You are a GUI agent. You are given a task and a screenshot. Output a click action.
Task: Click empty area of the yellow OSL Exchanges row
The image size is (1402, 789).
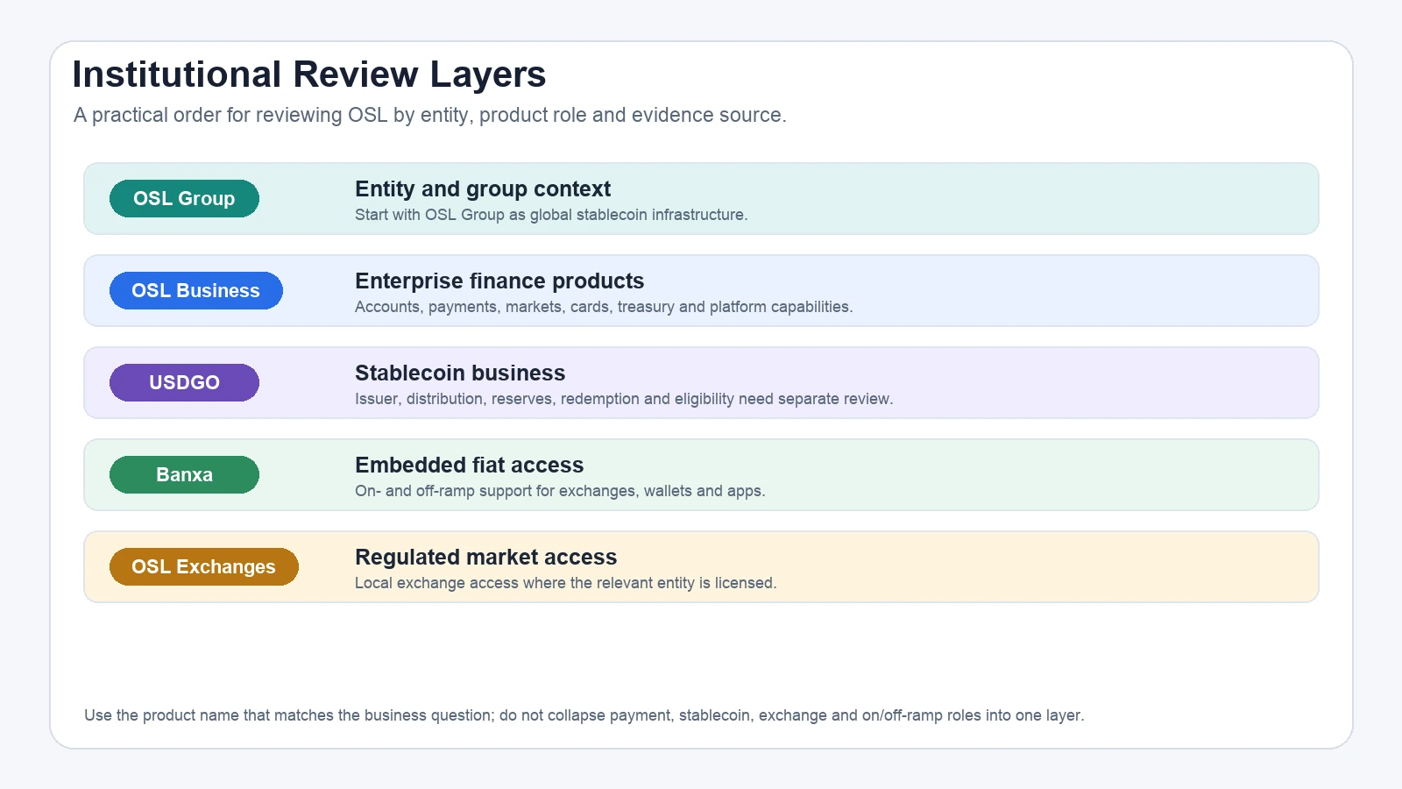(1051, 566)
